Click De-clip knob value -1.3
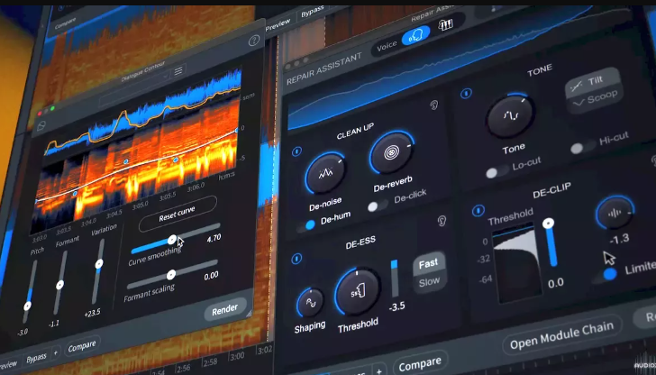This screenshot has width=656, height=375. pyautogui.click(x=620, y=239)
